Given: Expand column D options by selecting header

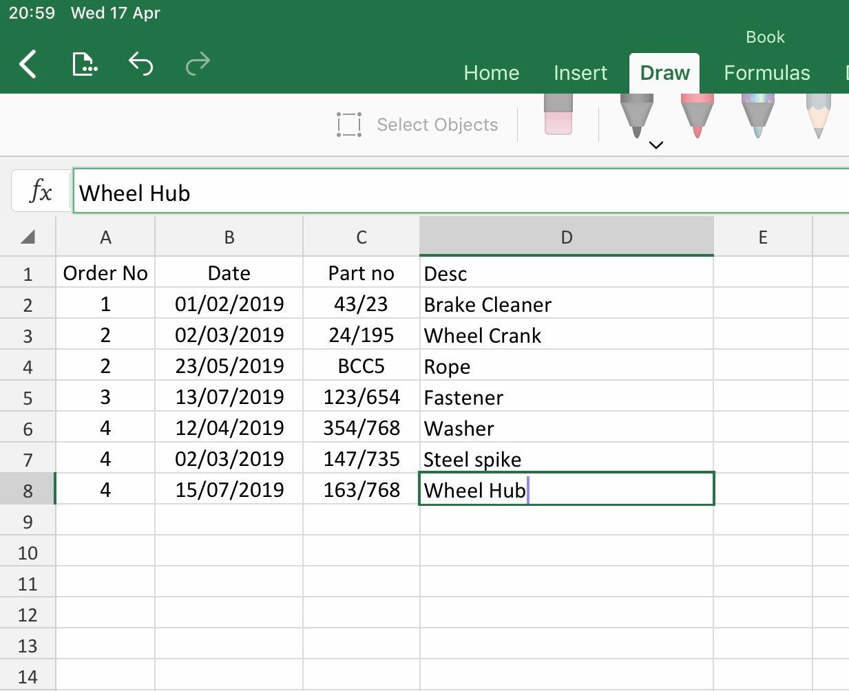Looking at the screenshot, I should 566,236.
